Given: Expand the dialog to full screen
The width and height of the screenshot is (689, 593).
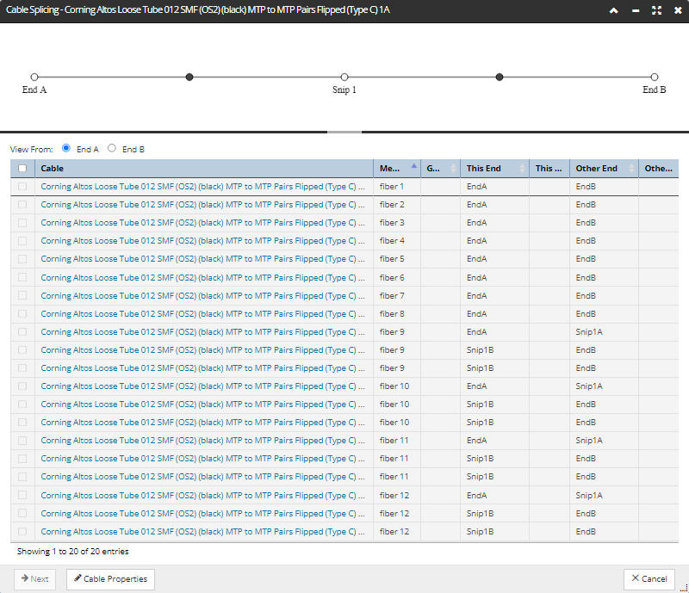Looking at the screenshot, I should [656, 10].
